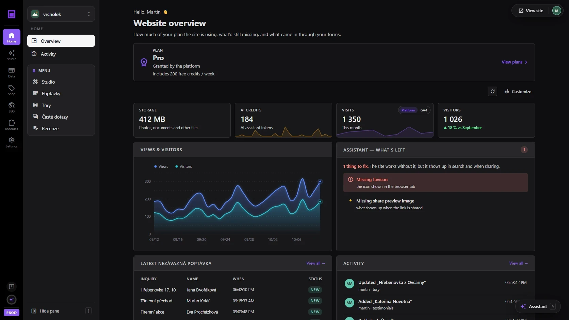Image resolution: width=569 pixels, height=320 pixels.
Task: Click the View site button
Action: tap(531, 11)
